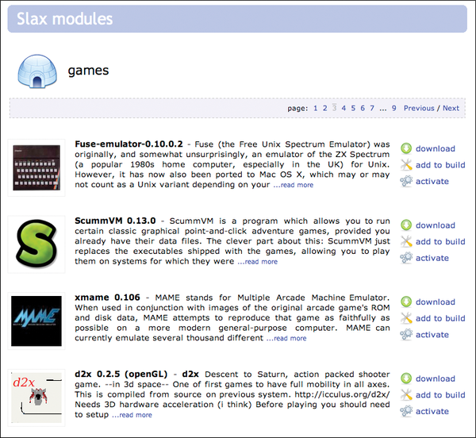Open read more for Fuse-emulator description
Image resolution: width=476 pixels, height=438 pixels.
click(294, 185)
